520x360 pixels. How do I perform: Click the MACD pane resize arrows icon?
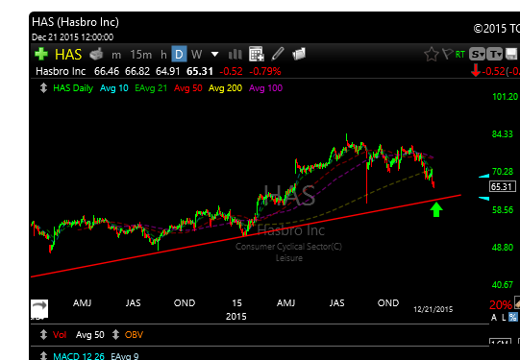(43, 356)
